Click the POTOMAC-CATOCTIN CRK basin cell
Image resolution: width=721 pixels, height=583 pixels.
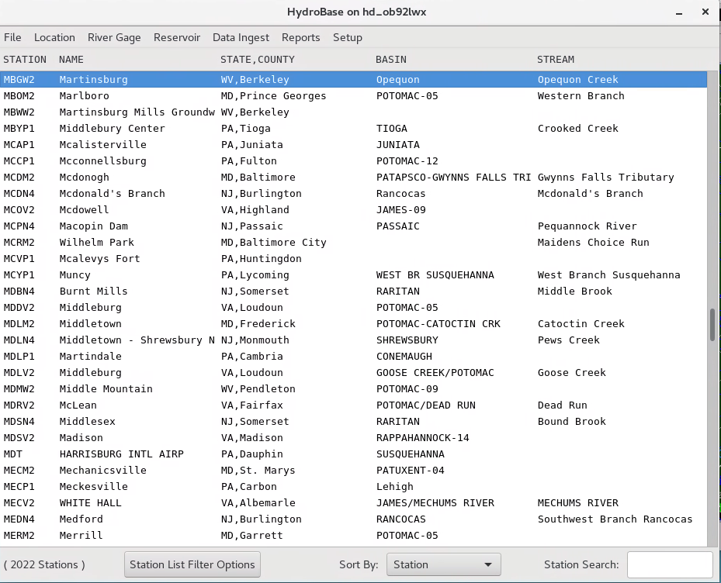(438, 324)
